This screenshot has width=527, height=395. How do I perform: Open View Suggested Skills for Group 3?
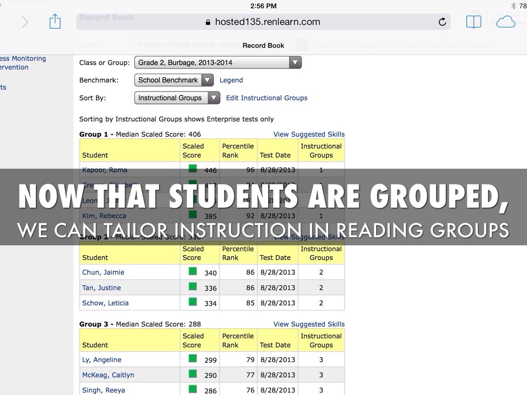tap(309, 324)
